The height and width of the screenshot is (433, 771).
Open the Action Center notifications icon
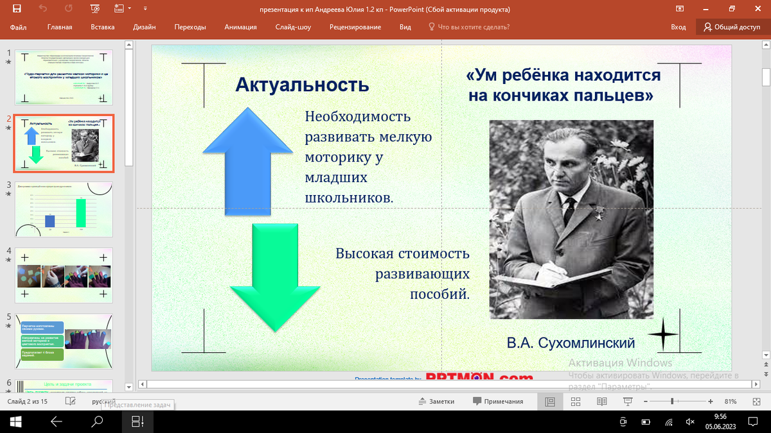click(754, 421)
